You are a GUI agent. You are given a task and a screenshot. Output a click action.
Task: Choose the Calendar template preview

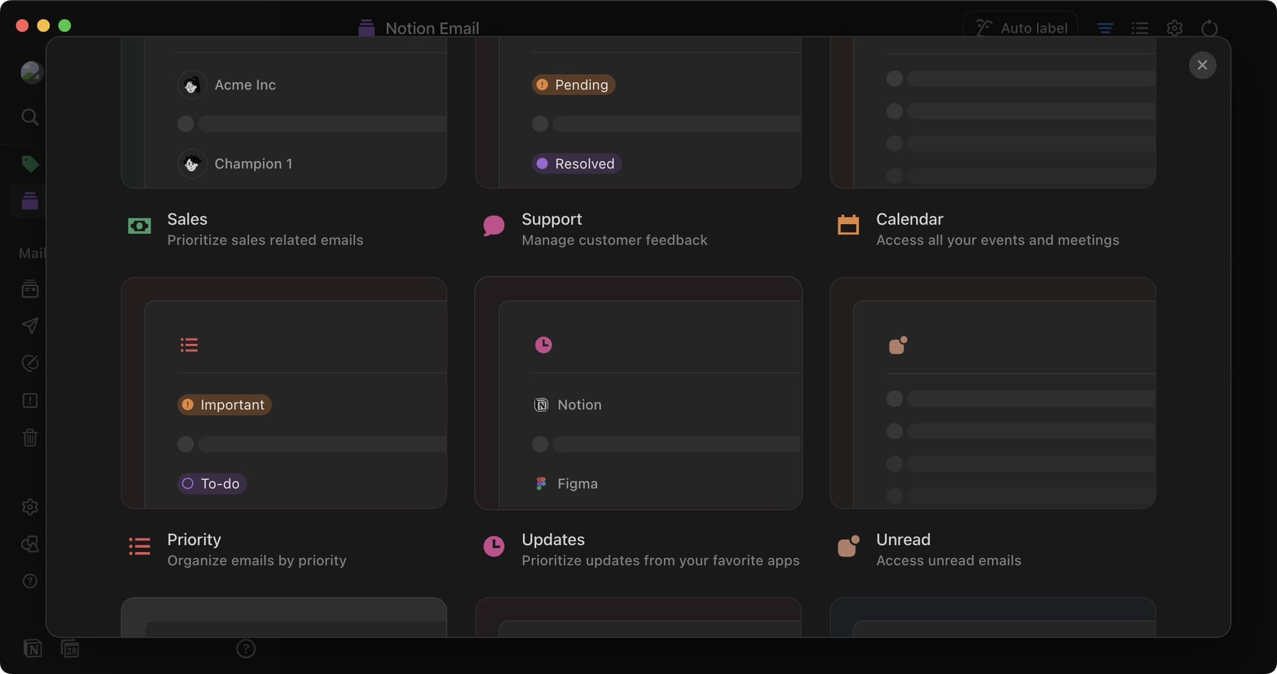pyautogui.click(x=993, y=112)
